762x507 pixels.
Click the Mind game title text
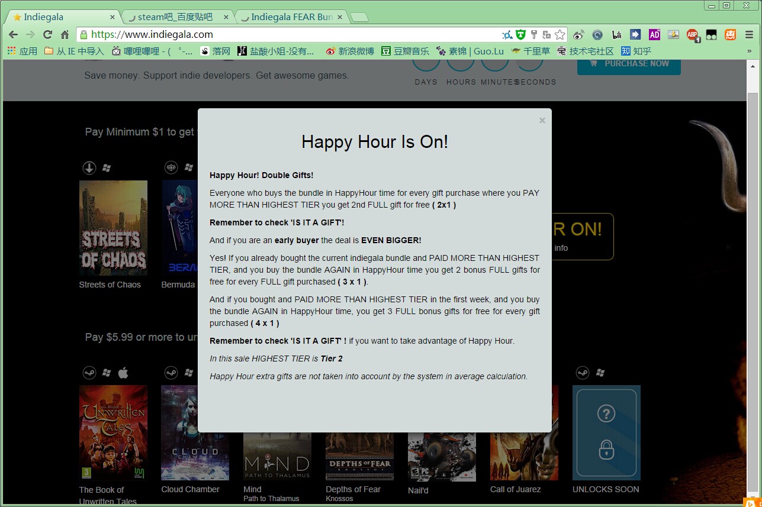coord(252,489)
